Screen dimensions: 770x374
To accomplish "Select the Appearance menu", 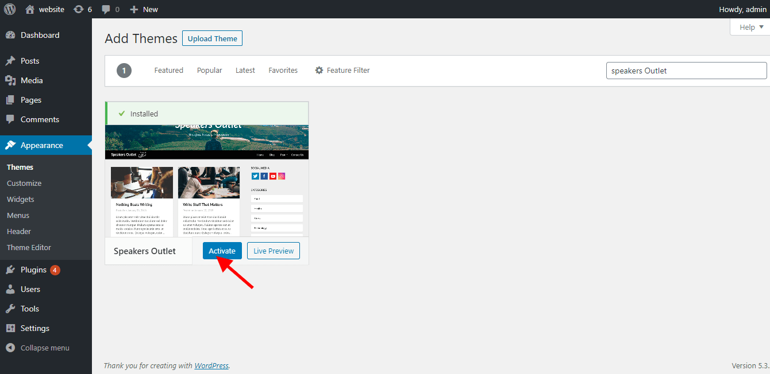I will click(46, 145).
